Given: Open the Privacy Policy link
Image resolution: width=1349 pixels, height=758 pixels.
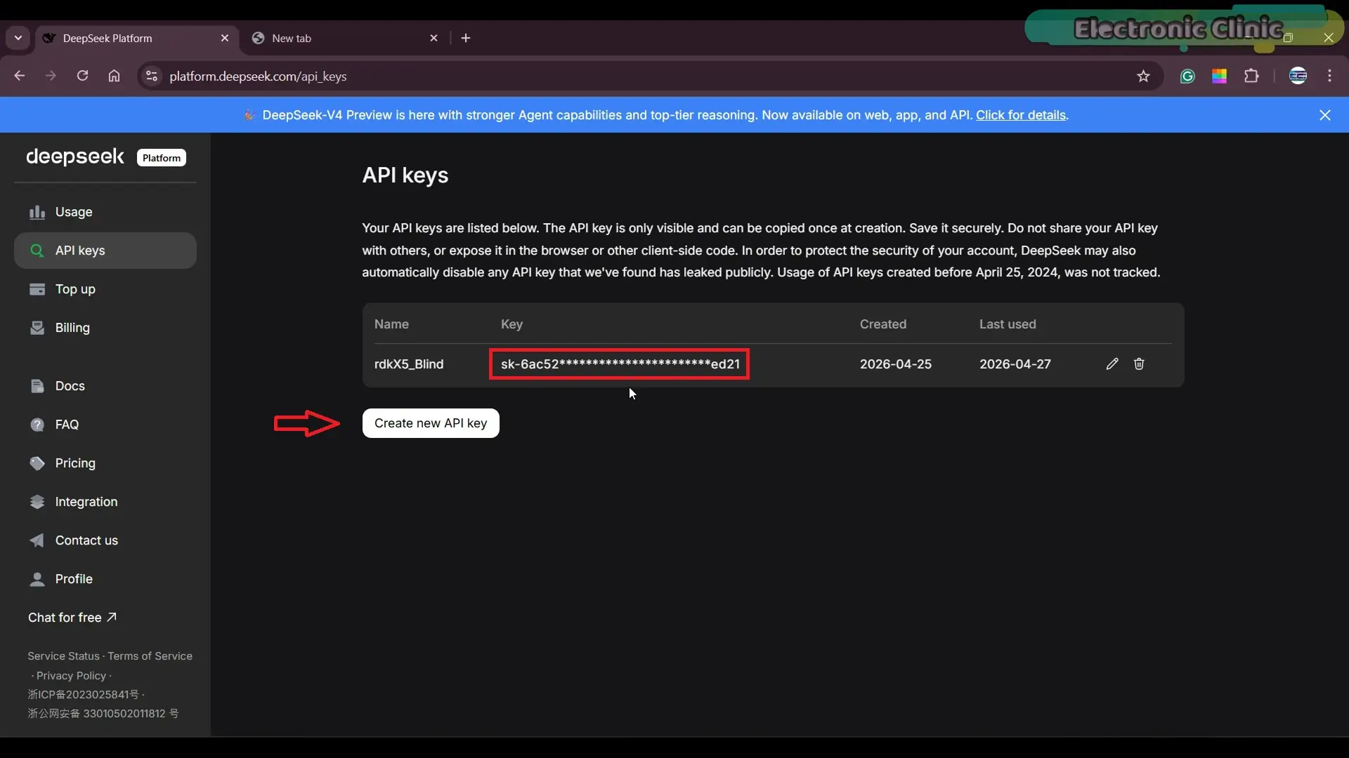Looking at the screenshot, I should (71, 676).
